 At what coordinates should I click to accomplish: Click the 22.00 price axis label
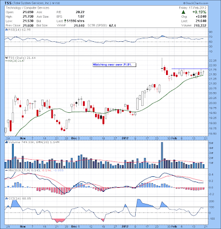click(212, 65)
